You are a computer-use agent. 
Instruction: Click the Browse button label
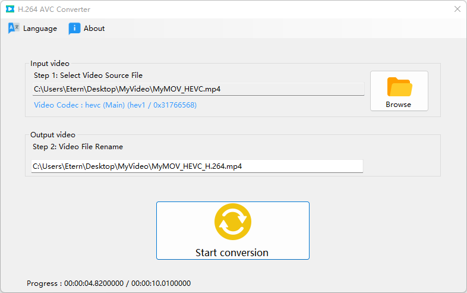coord(398,105)
